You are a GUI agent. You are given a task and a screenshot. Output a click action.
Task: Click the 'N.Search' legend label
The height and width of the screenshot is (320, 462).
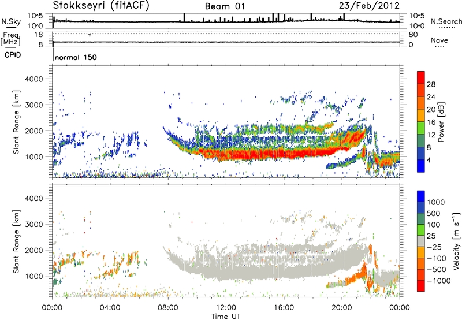[446, 21]
